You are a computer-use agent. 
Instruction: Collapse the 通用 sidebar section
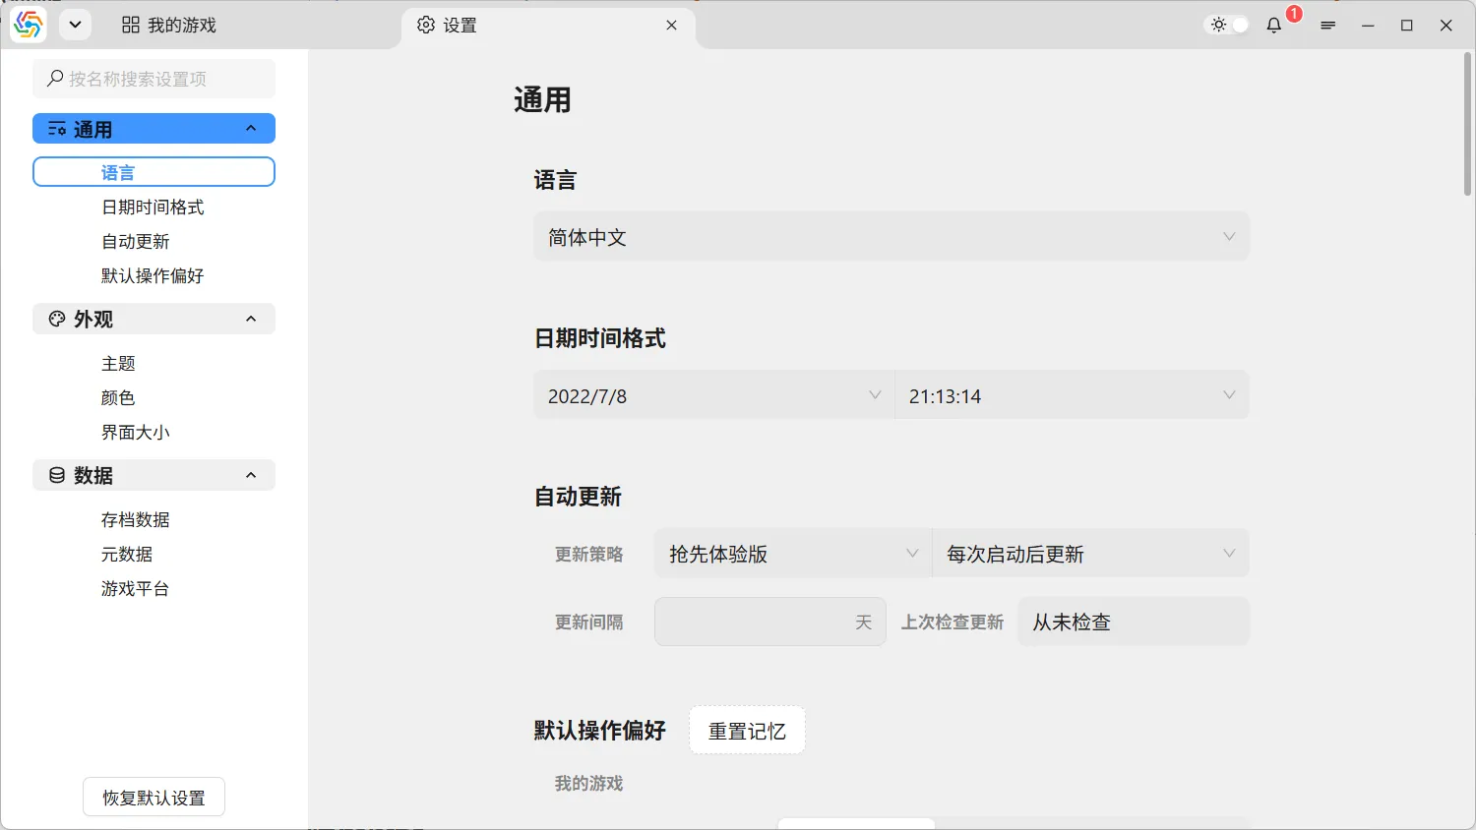tap(251, 129)
